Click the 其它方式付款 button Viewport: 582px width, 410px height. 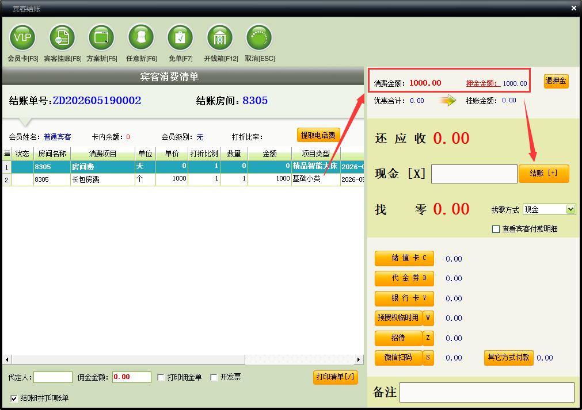(x=508, y=358)
